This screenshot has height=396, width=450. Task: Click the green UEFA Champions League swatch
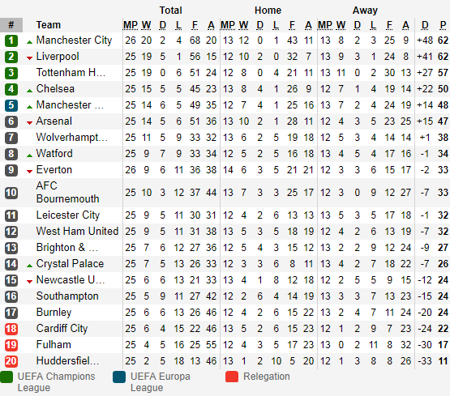coord(6,377)
